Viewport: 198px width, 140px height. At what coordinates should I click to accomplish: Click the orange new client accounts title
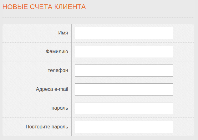pyautogui.click(x=44, y=7)
